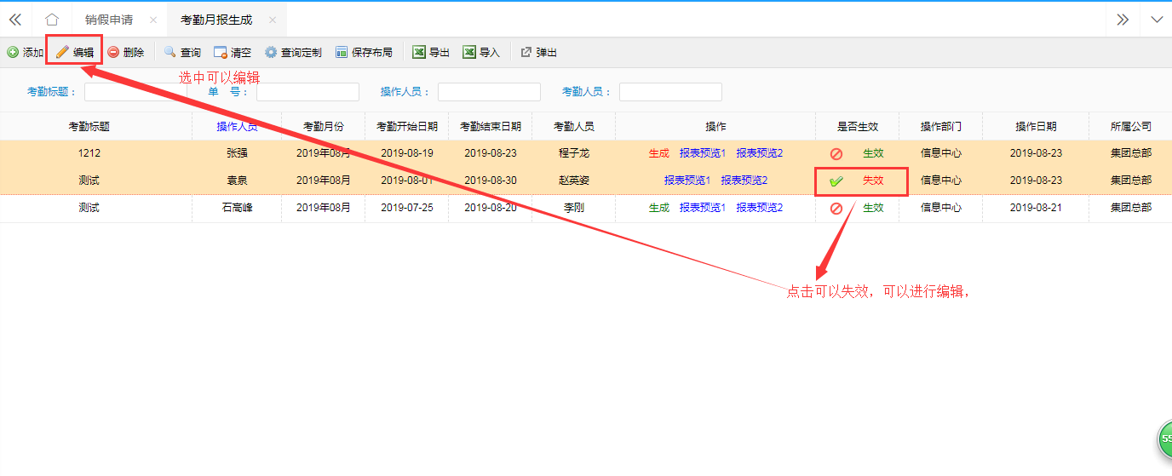Close the 考勤月报生成 tab
This screenshot has width=1172, height=476.
(x=272, y=20)
